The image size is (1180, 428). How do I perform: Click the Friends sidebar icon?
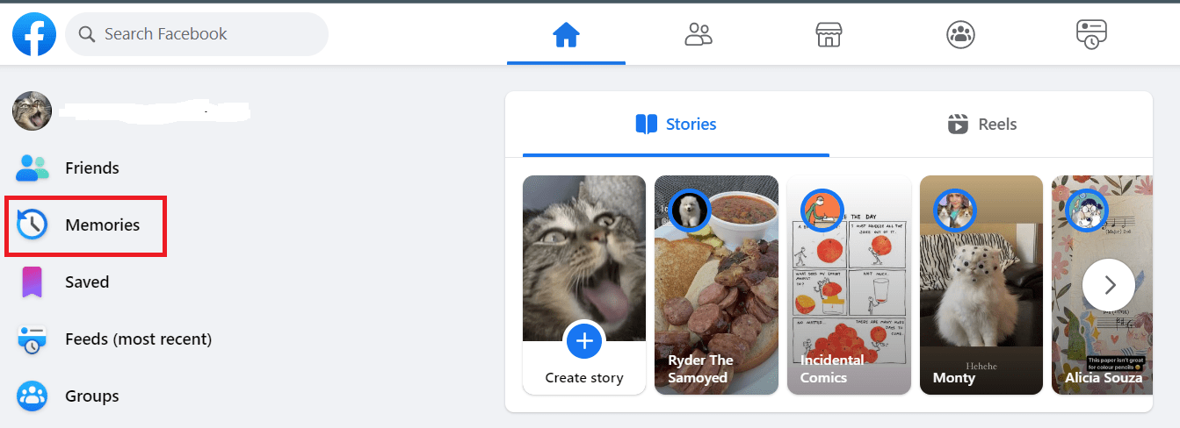pyautogui.click(x=32, y=168)
